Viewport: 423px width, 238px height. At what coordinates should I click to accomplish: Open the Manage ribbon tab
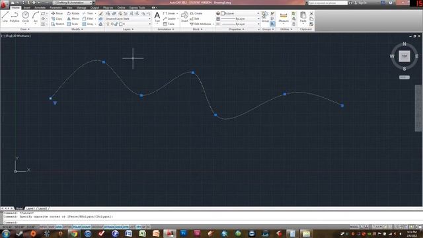pos(81,7)
